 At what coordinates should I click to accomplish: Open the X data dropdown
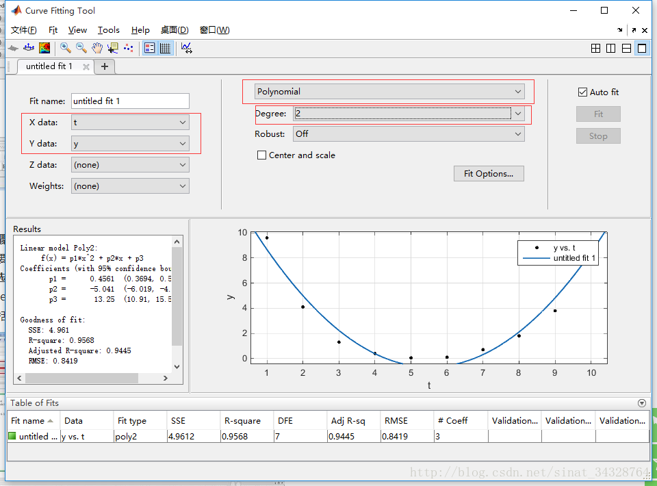(130, 123)
